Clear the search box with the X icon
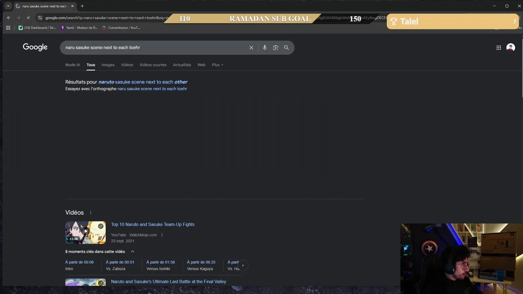Image resolution: width=523 pixels, height=294 pixels. click(251, 48)
